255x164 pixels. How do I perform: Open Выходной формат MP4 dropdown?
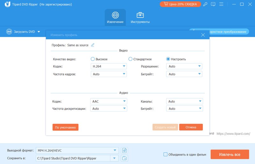[x=77, y=150]
